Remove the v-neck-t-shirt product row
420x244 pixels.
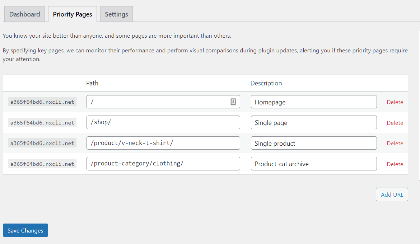pyautogui.click(x=395, y=143)
